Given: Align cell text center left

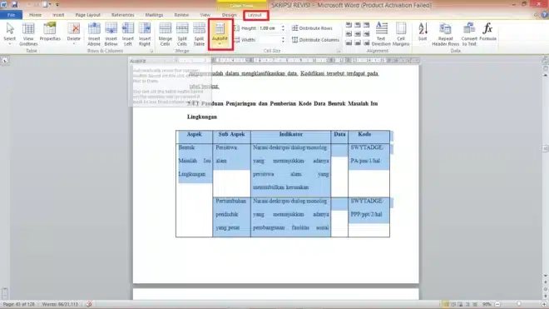Looking at the screenshot, I should (349, 34).
